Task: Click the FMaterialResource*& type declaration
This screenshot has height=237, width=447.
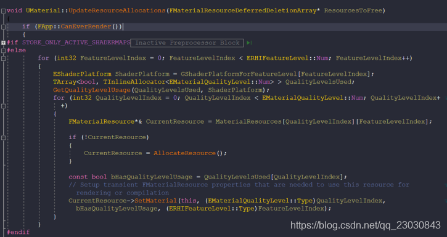Action: [x=105, y=121]
